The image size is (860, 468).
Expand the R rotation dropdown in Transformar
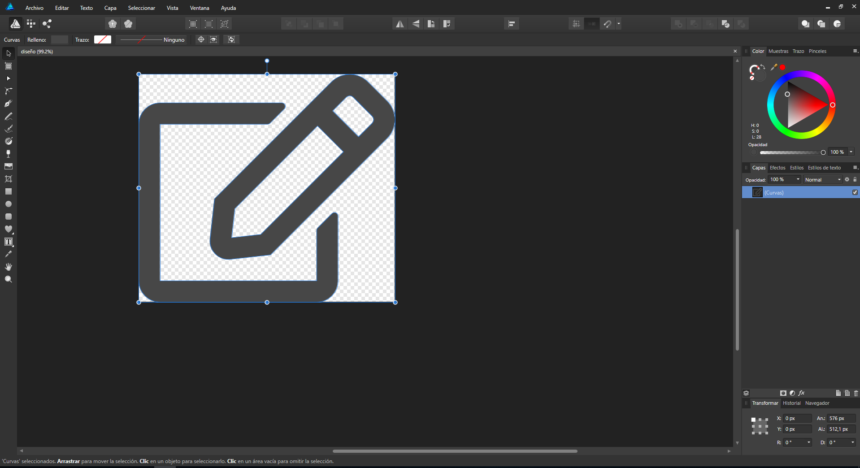tap(808, 442)
